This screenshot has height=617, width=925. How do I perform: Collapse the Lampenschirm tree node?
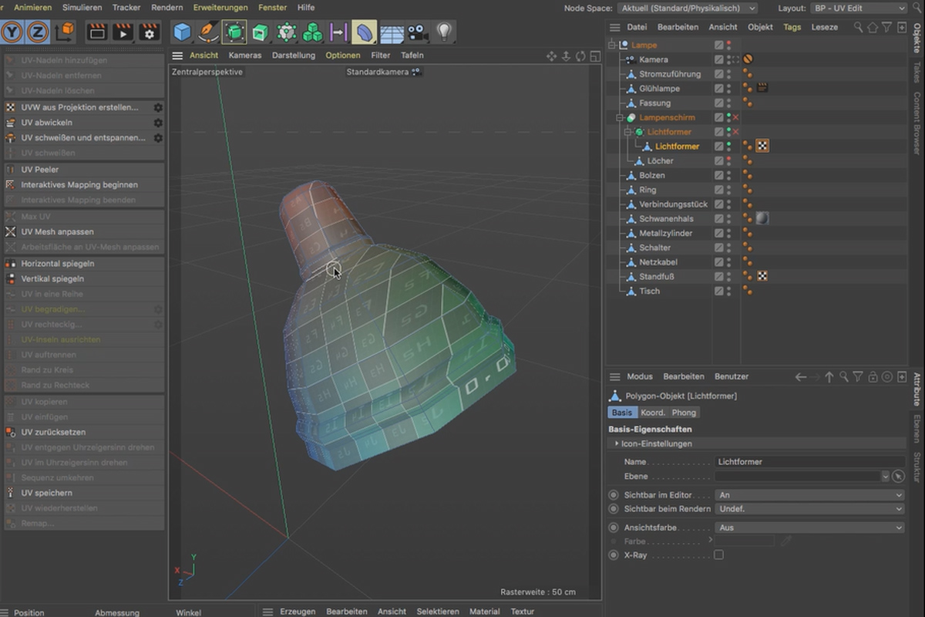pos(620,117)
